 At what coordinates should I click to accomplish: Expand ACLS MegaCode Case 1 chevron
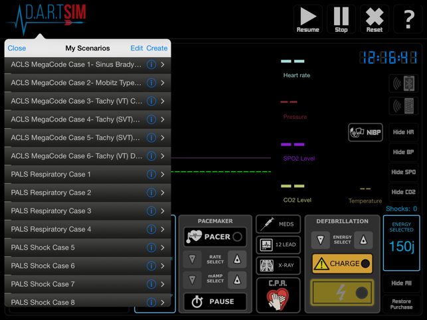coord(163,65)
